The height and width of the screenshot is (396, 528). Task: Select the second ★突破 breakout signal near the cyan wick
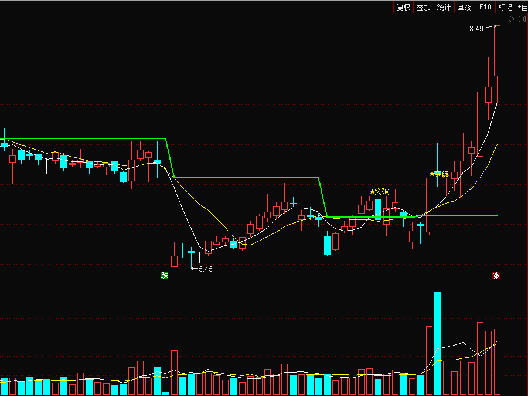(439, 174)
